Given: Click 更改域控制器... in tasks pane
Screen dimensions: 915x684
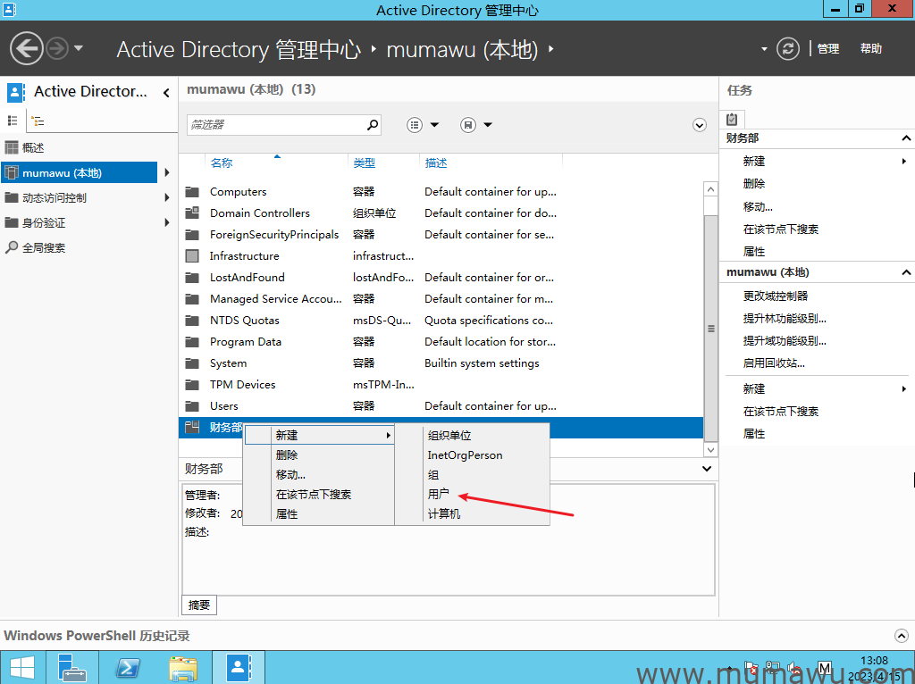Looking at the screenshot, I should (x=776, y=296).
